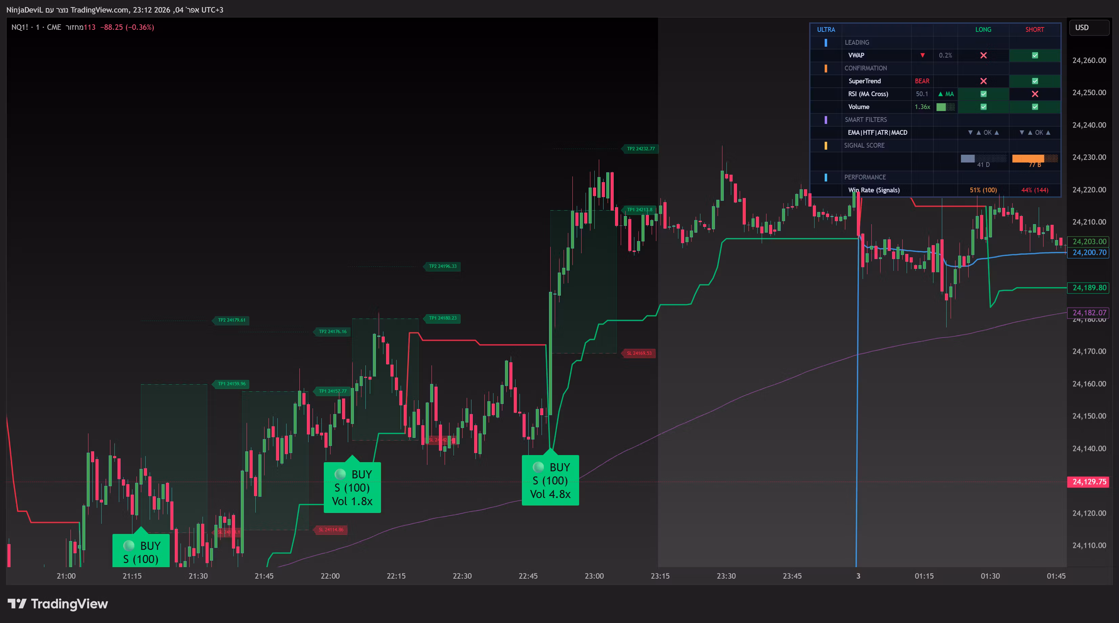
Task: Click the TP2 24196.33 label
Action: 442,266
